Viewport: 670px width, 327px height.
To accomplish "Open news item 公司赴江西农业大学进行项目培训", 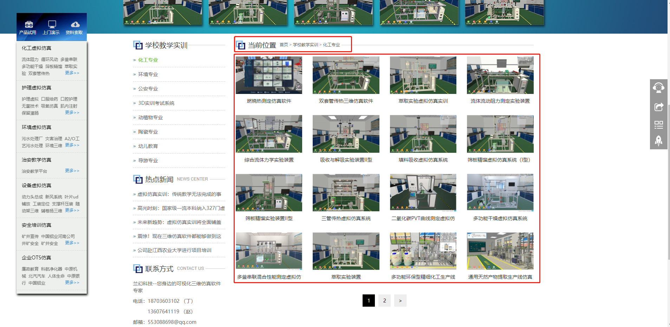I will 174,250.
